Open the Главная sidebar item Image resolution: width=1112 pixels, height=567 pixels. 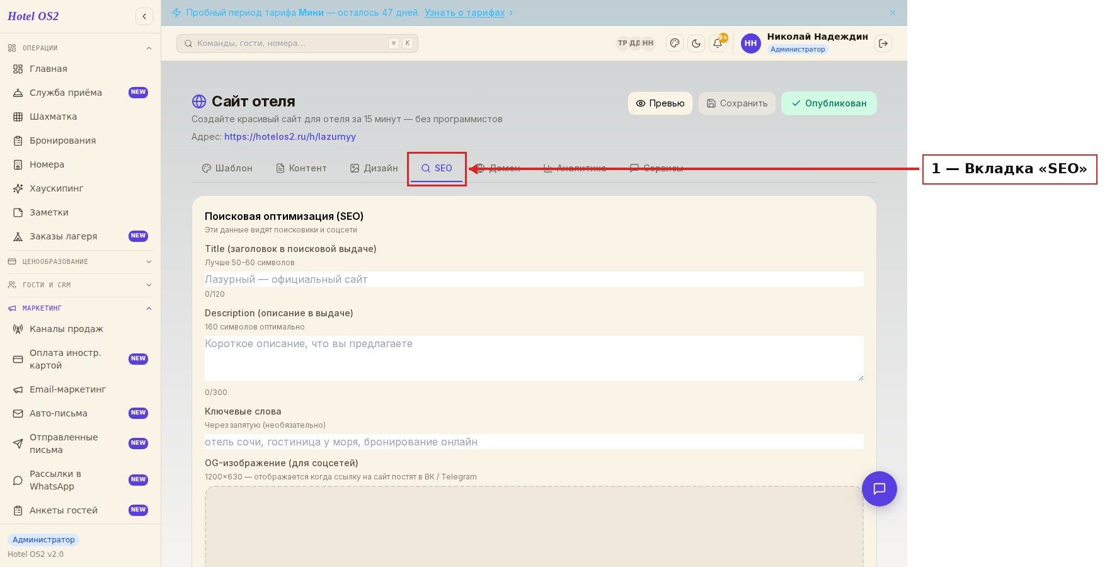80,69
